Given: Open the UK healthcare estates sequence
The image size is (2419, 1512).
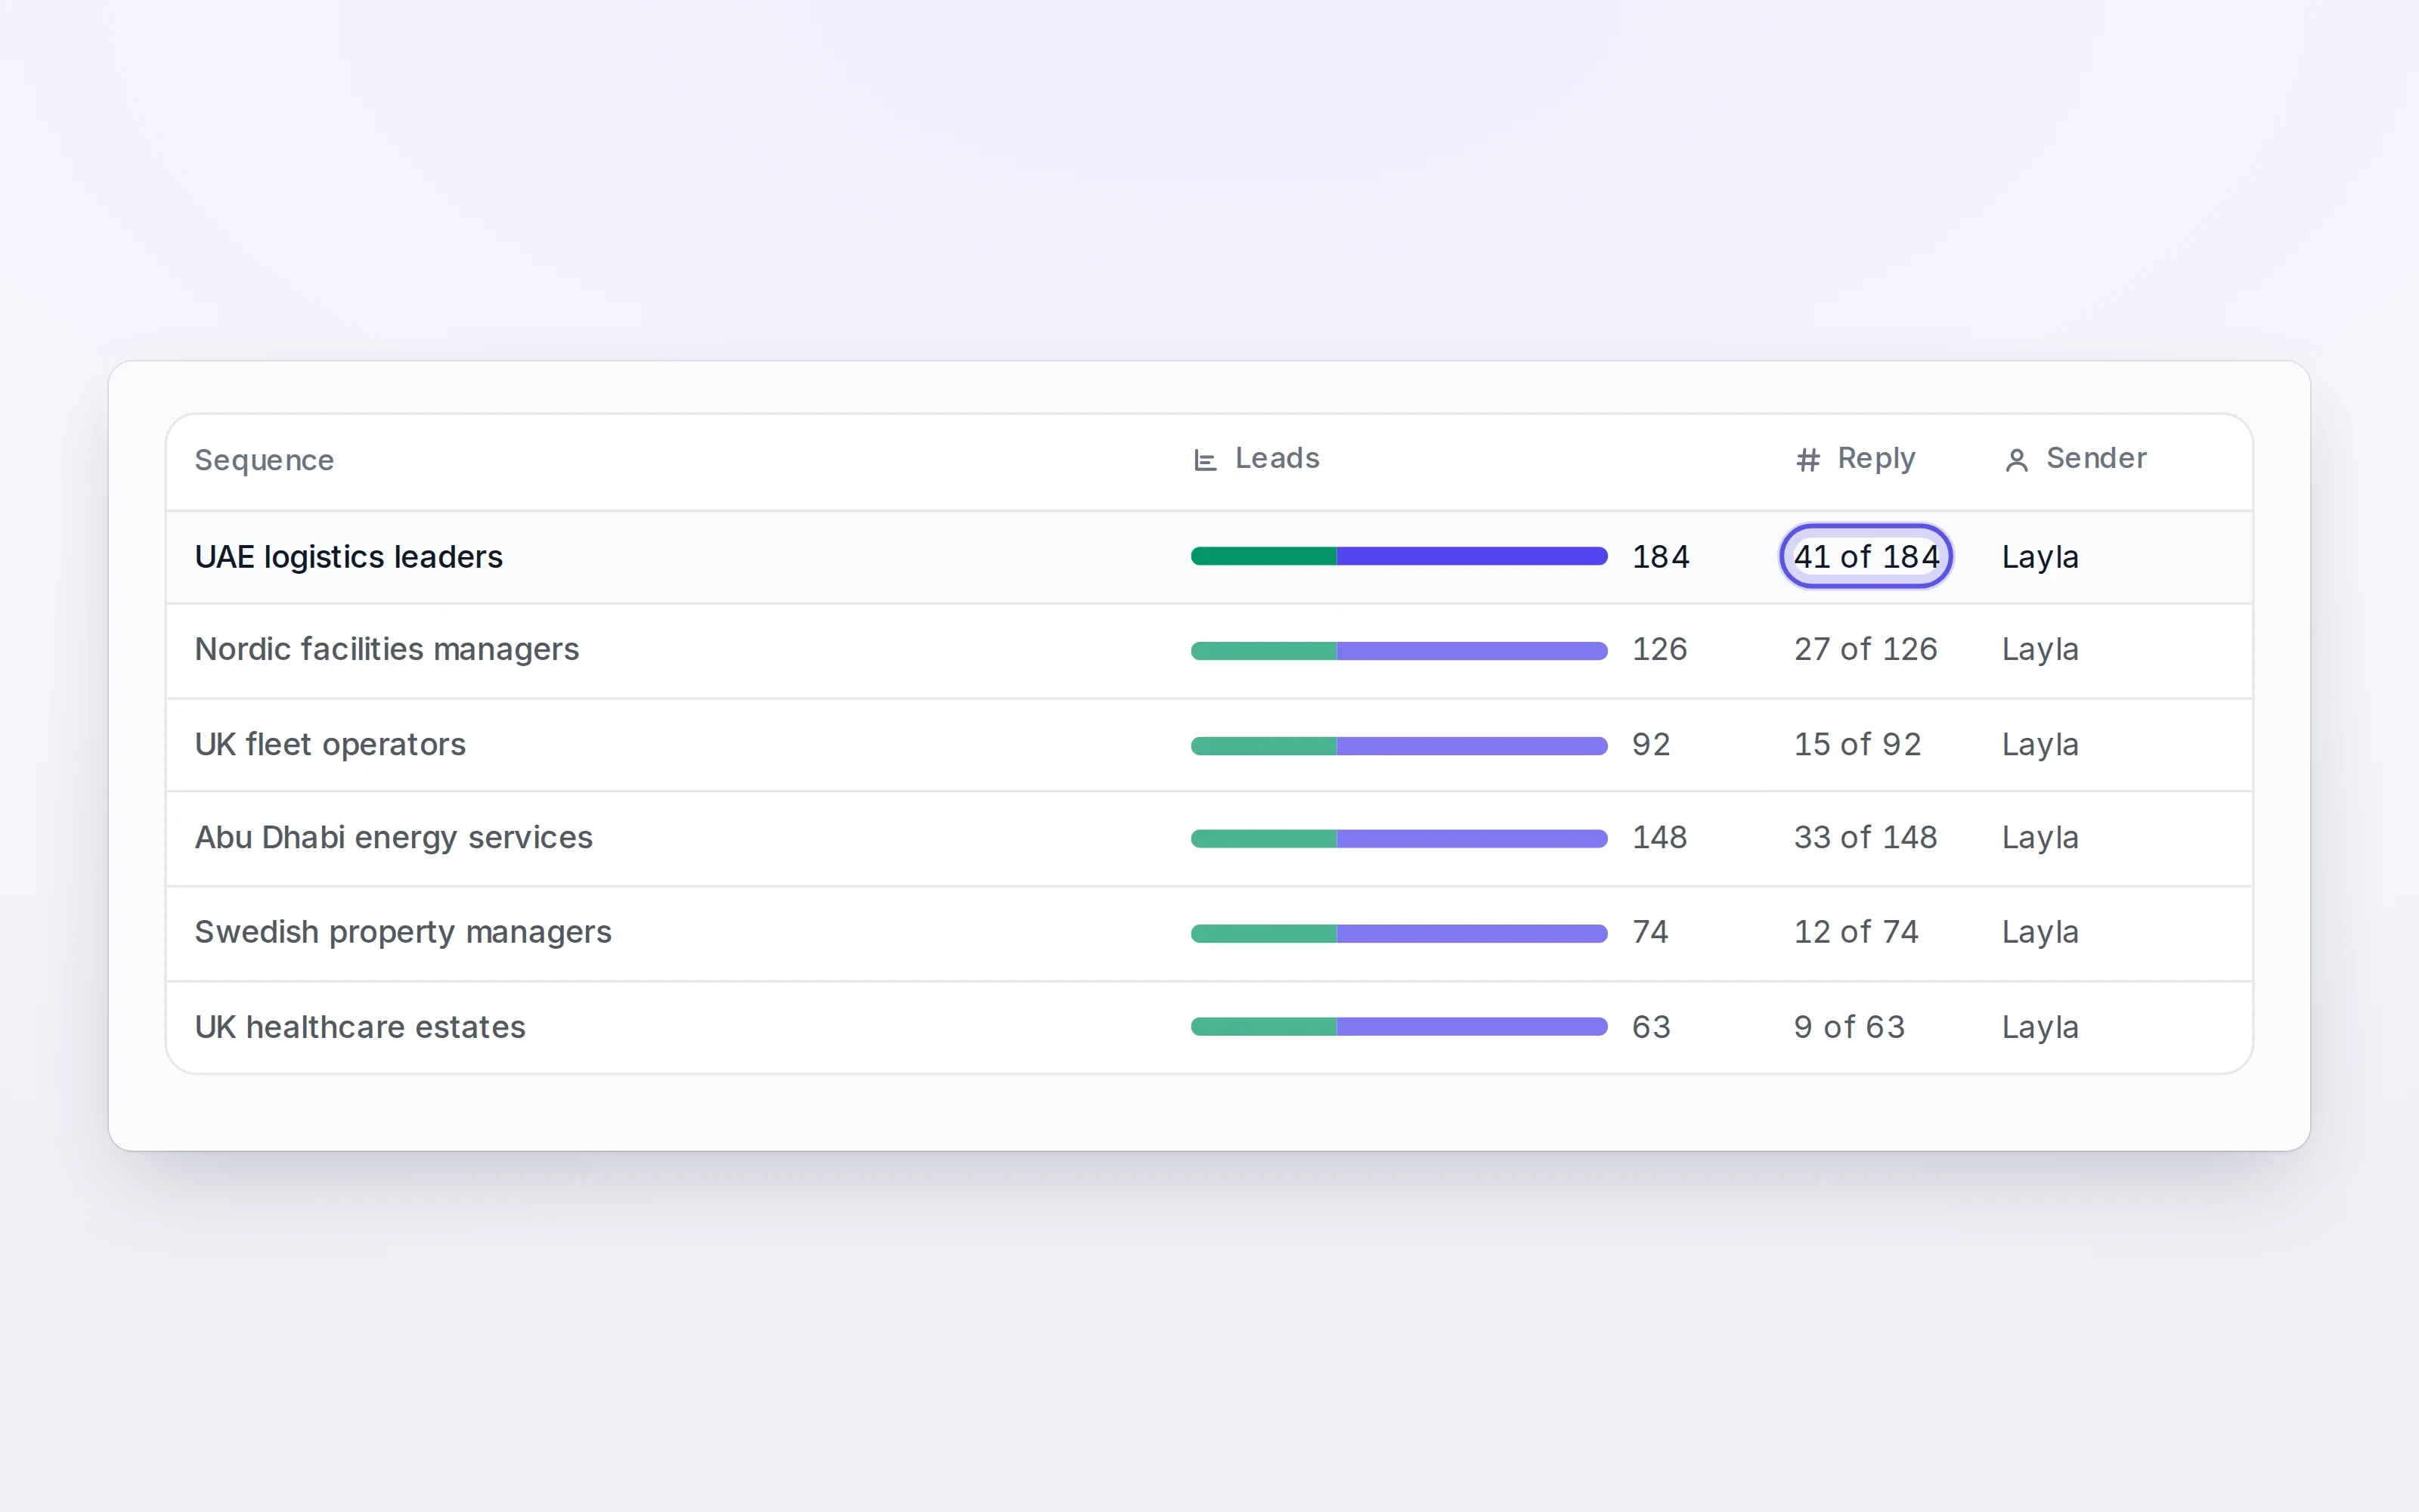Looking at the screenshot, I should point(360,1028).
